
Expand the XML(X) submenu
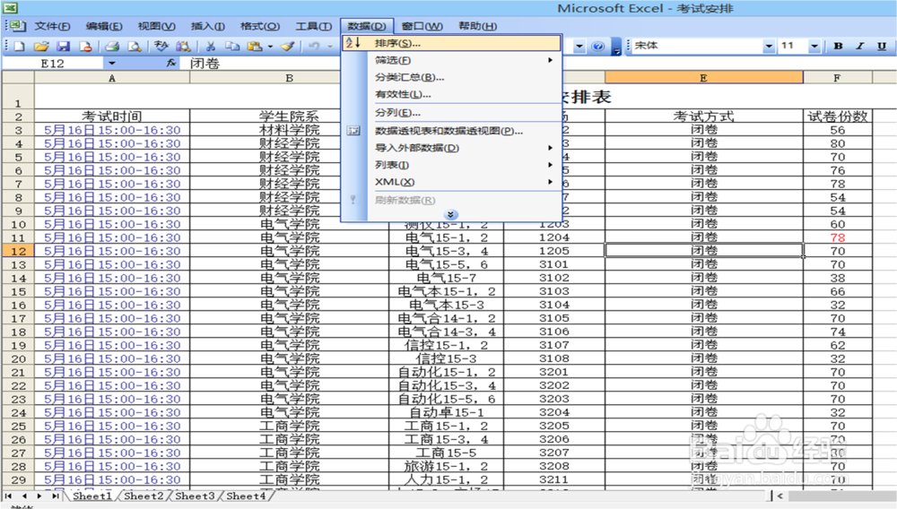551,182
